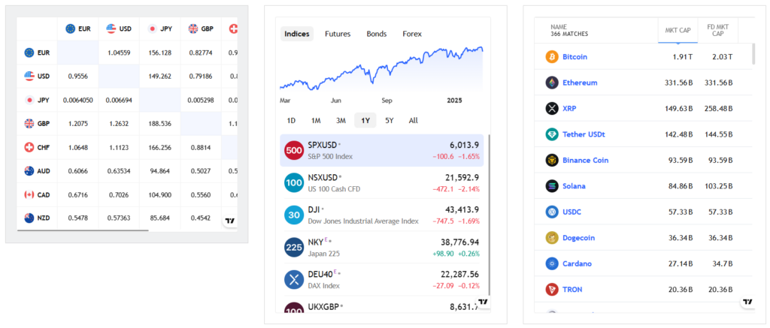770x328 pixels.
Task: Click the Bitcoin coin icon
Action: click(x=551, y=57)
